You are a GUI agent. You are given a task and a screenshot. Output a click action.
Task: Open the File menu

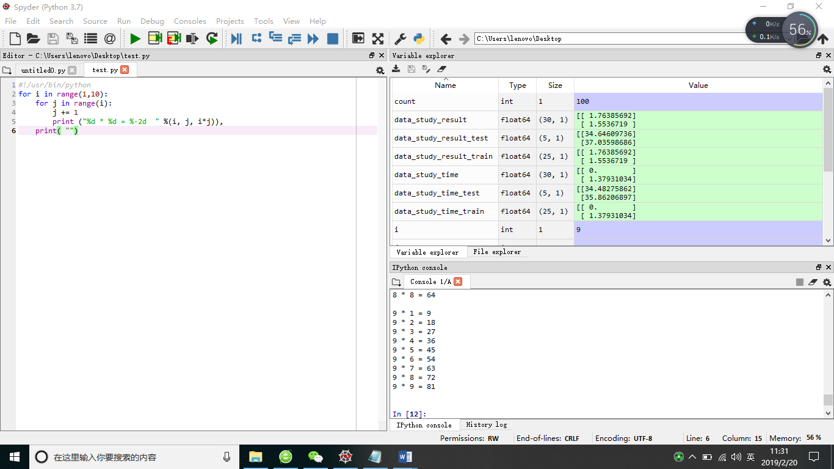(x=11, y=21)
